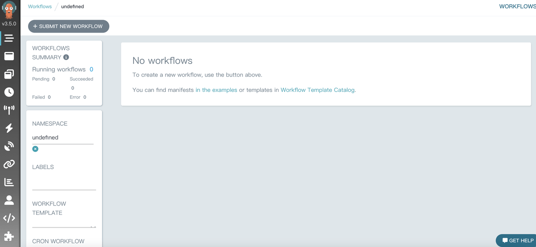Open Sensors using the lightning bolt icon

9,128
